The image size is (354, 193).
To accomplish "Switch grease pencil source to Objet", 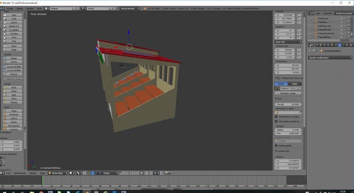I will [294, 83].
